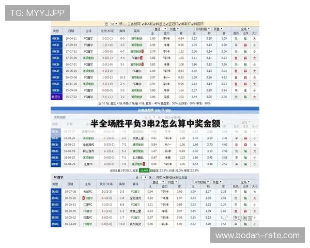Screen dimensions: 310x248
Task: Uncheck 韩K联 filter in top bar
Action: 143,24
